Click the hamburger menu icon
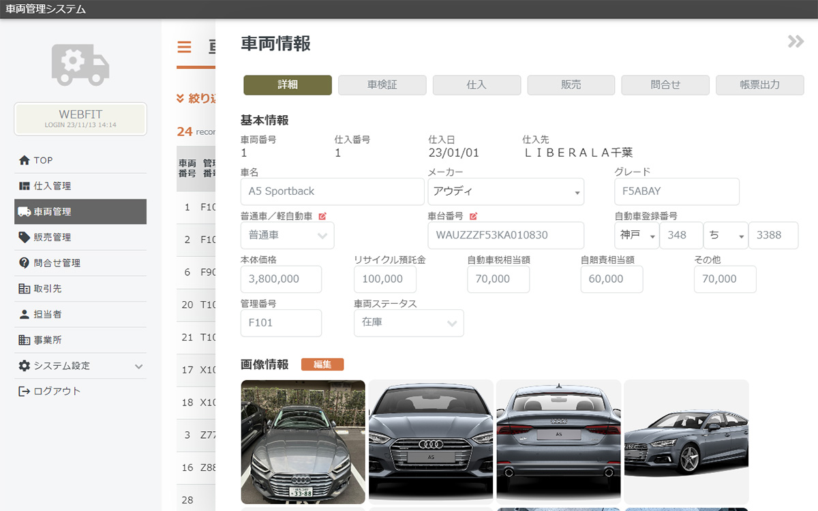This screenshot has height=511, width=818. tap(184, 47)
